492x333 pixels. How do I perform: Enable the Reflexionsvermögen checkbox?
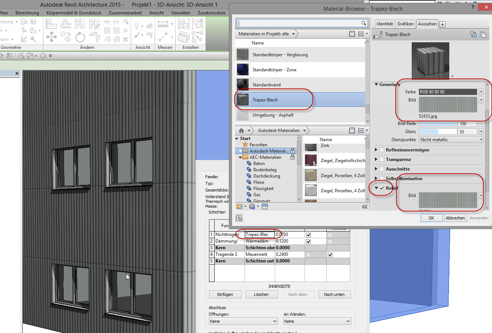[382, 150]
